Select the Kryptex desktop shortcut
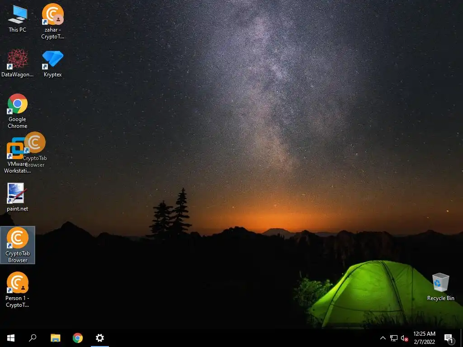The image size is (463, 347). pyautogui.click(x=52, y=63)
